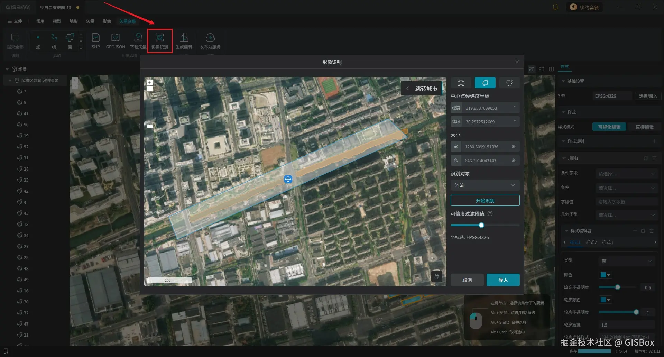Open the 颜色 fill color swatch
Screen dimensions: 664x357
coord(606,275)
